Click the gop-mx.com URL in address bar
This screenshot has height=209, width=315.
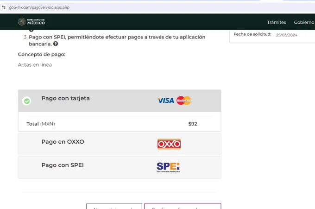[39, 7]
